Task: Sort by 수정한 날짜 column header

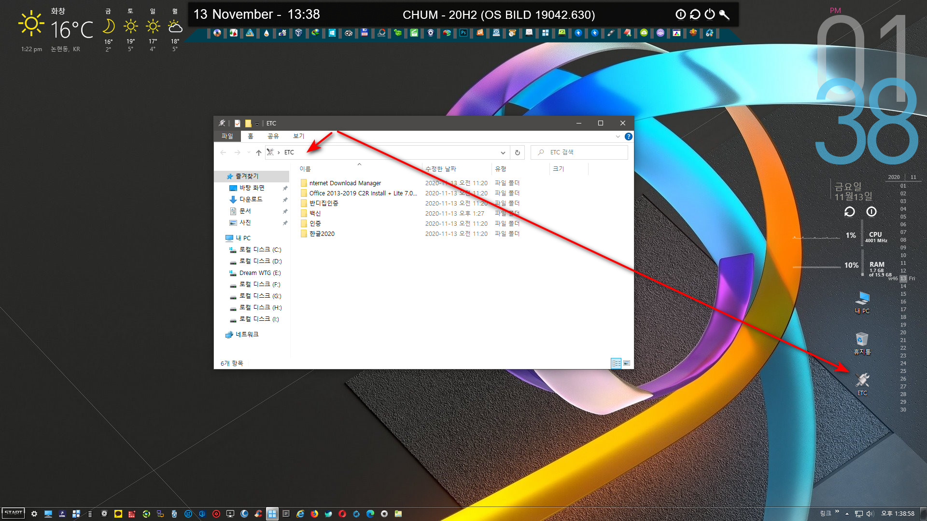Action: [456, 169]
